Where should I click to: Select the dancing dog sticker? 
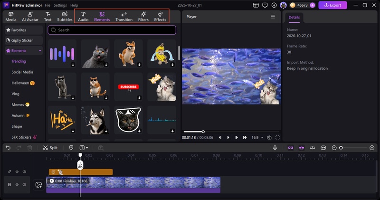pyautogui.click(x=128, y=54)
